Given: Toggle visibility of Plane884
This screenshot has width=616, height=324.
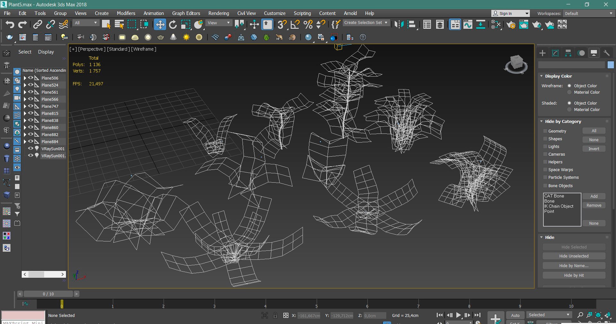Looking at the screenshot, I should click(31, 141).
